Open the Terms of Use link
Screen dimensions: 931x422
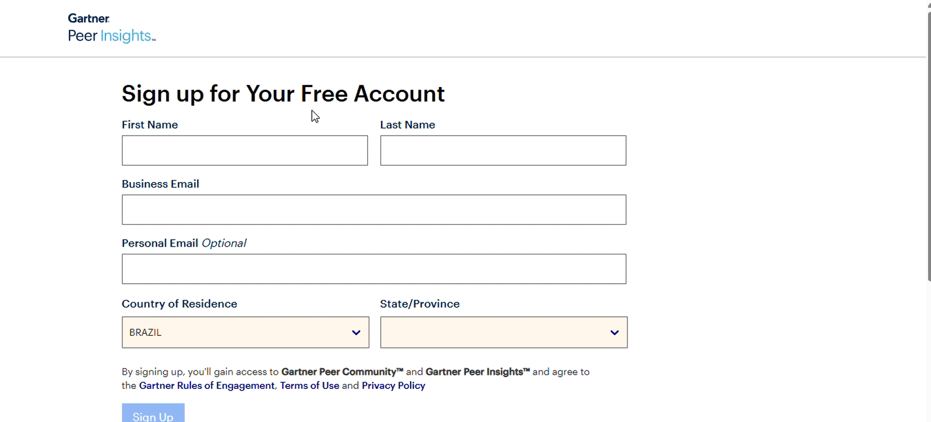[309, 385]
